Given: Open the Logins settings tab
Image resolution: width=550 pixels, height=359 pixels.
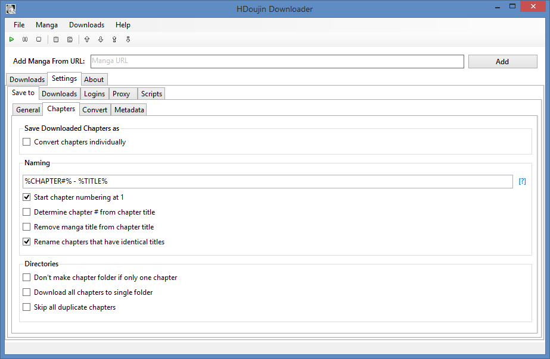Looking at the screenshot, I should pyautogui.click(x=94, y=94).
